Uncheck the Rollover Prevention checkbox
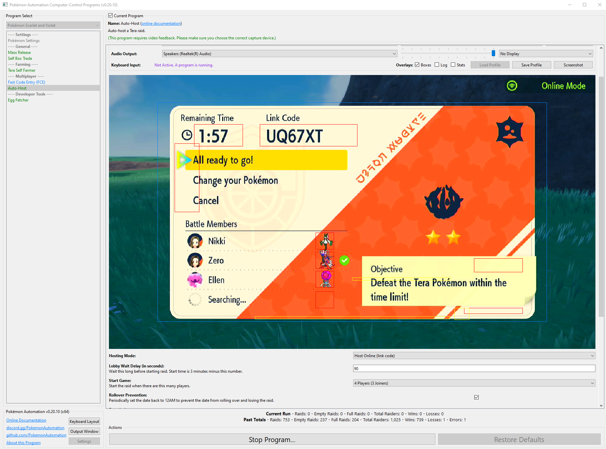This screenshot has width=606, height=449. [476, 397]
